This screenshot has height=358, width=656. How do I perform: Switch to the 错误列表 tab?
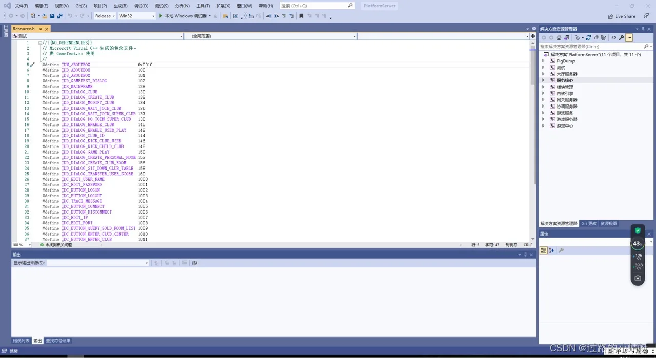pos(21,341)
